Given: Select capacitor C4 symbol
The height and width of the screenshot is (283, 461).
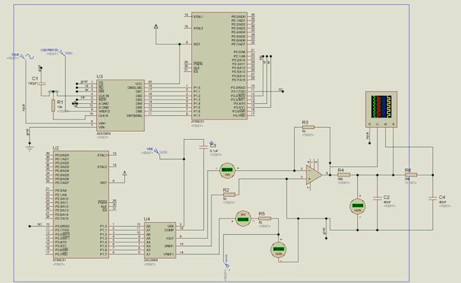Looking at the screenshot, I should pos(433,199).
